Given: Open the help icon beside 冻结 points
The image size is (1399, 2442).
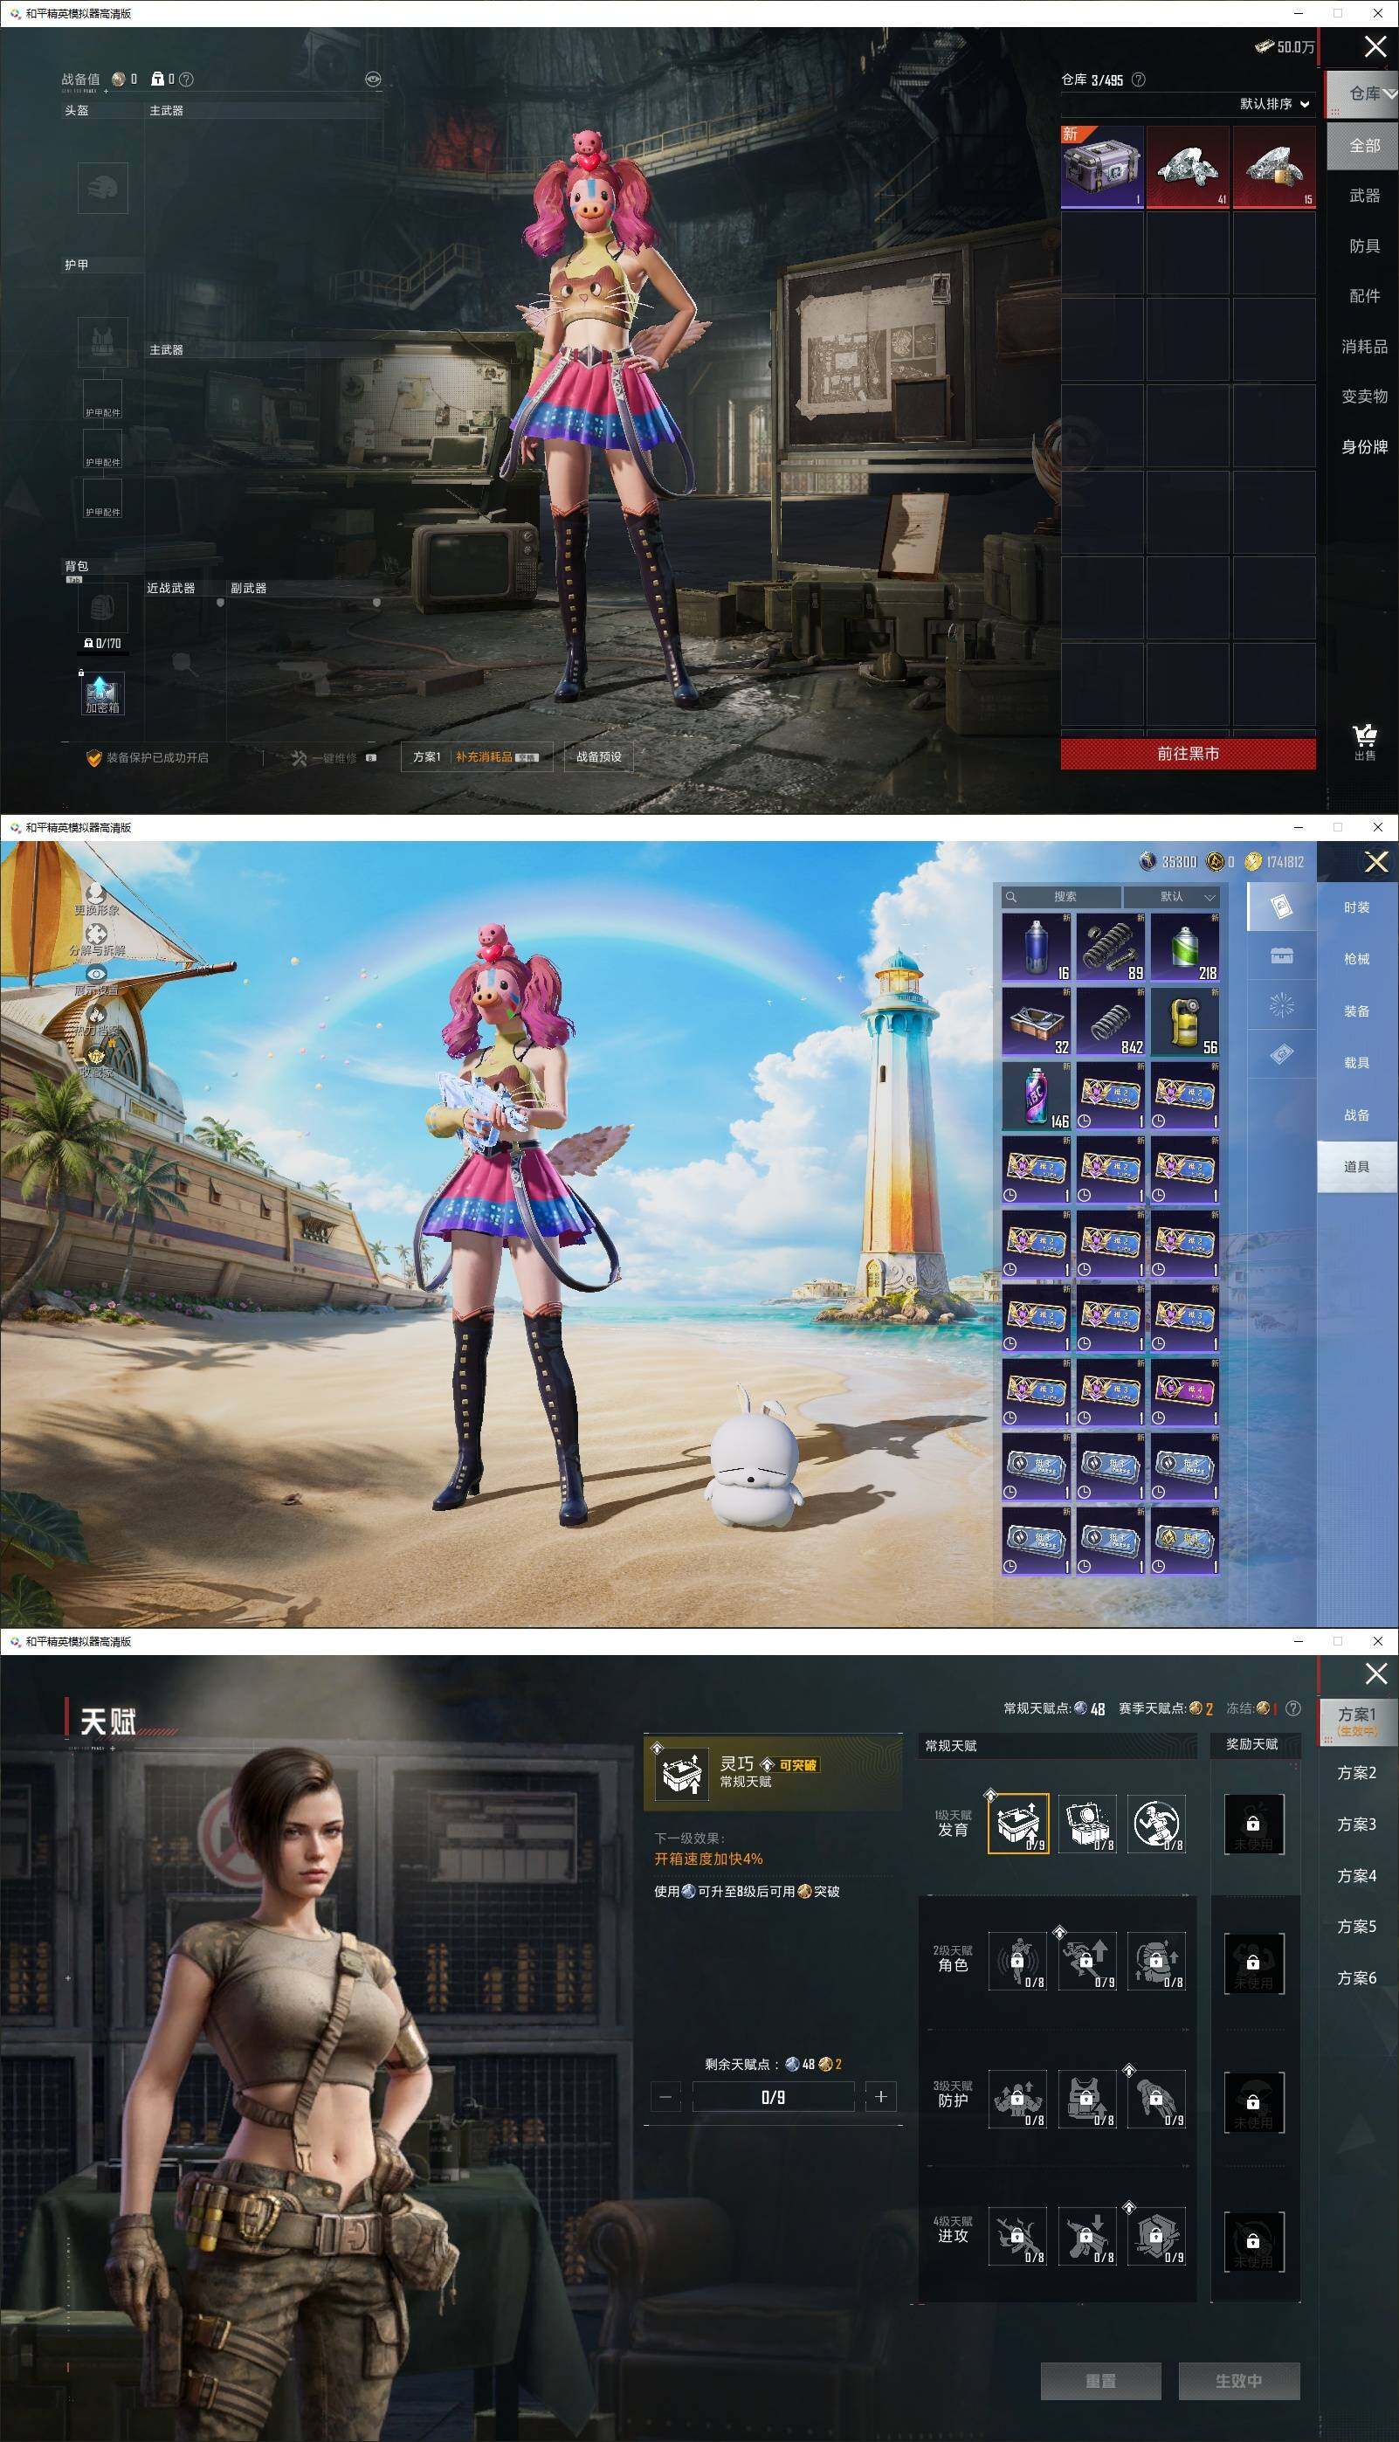Looking at the screenshot, I should [1293, 1708].
